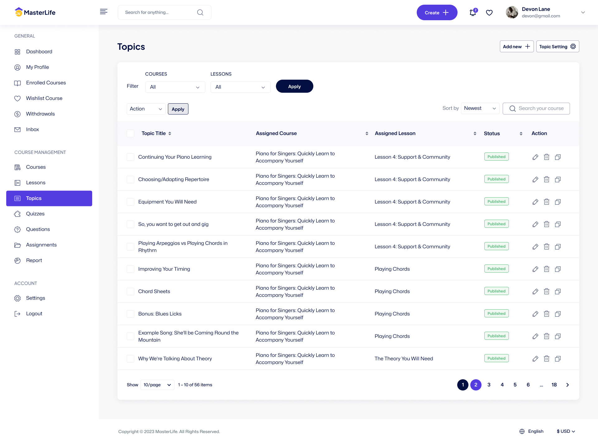Click the notification bell icon
This screenshot has height=444, width=598.
coord(472,12)
